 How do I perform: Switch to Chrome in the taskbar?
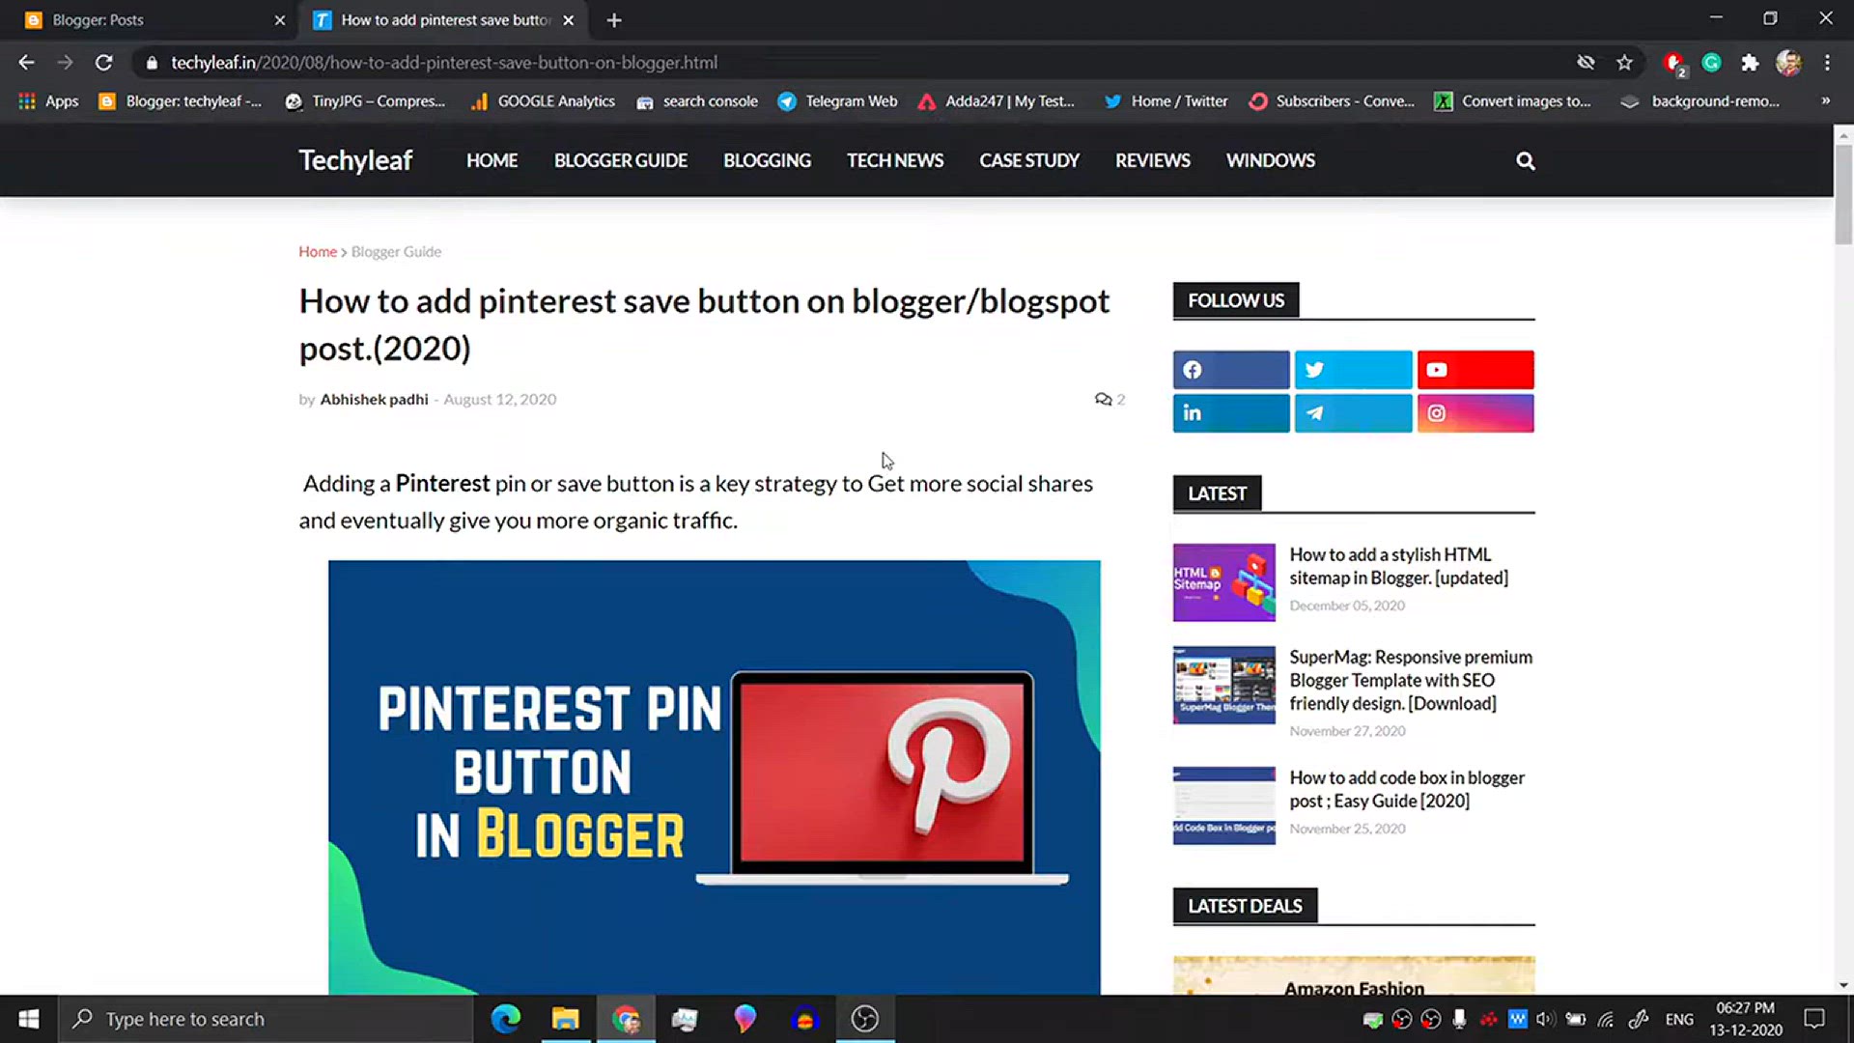click(x=626, y=1019)
